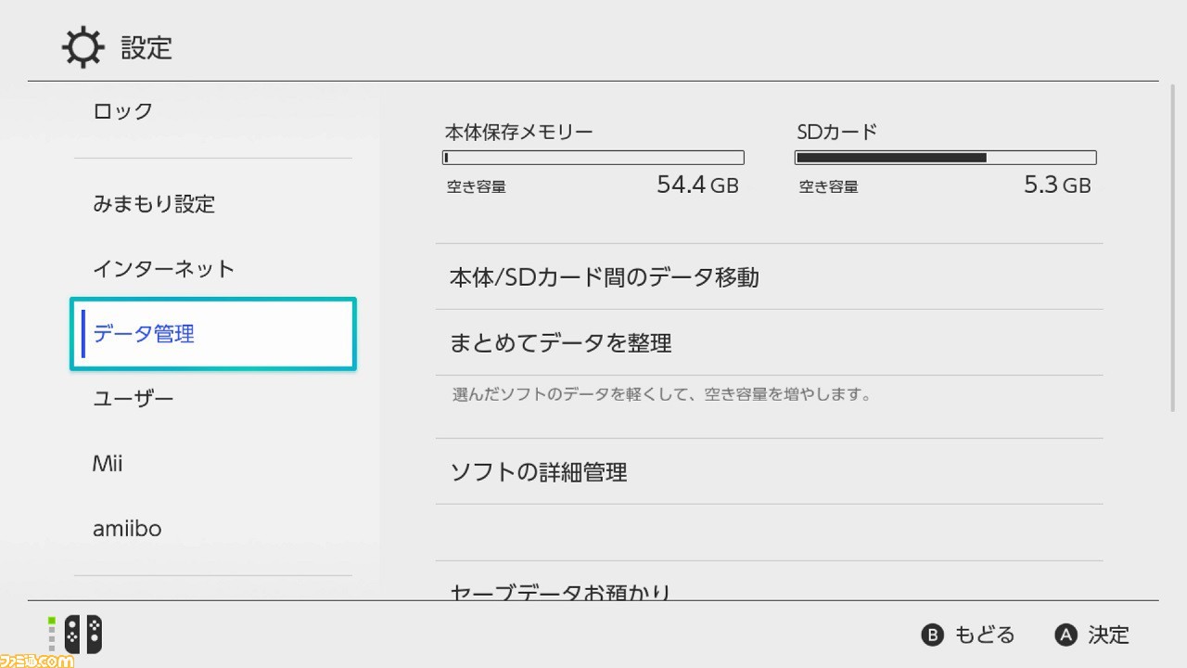Click the もどる label
Screen dimensions: 1187x668
click(985, 636)
